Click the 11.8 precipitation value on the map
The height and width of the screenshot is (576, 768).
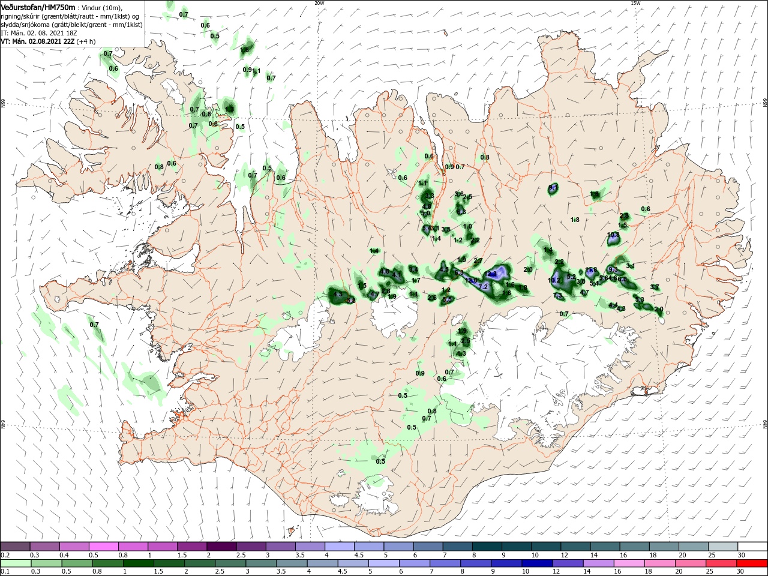coord(591,270)
